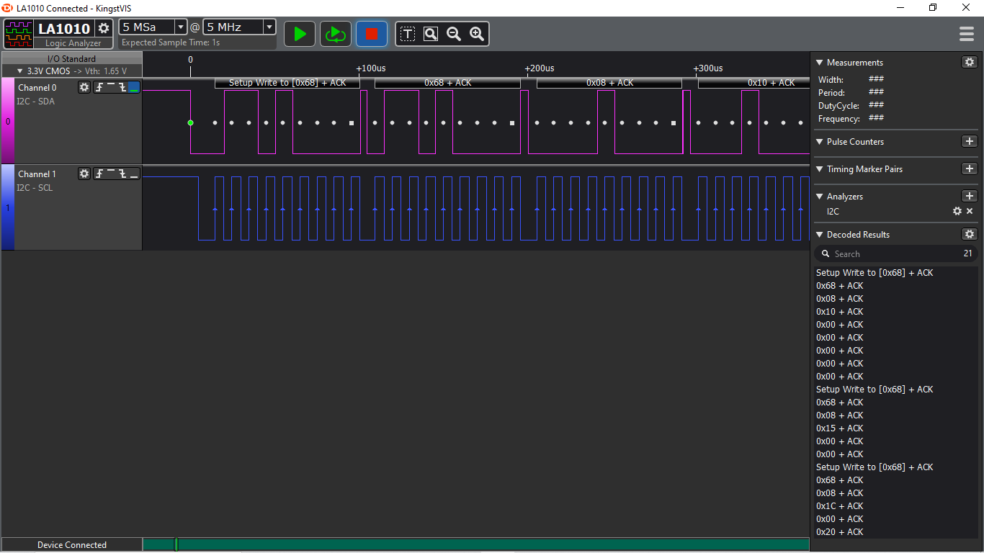Set Channel 0 rising edge trigger
Screen dimensions: 984x553
point(99,87)
